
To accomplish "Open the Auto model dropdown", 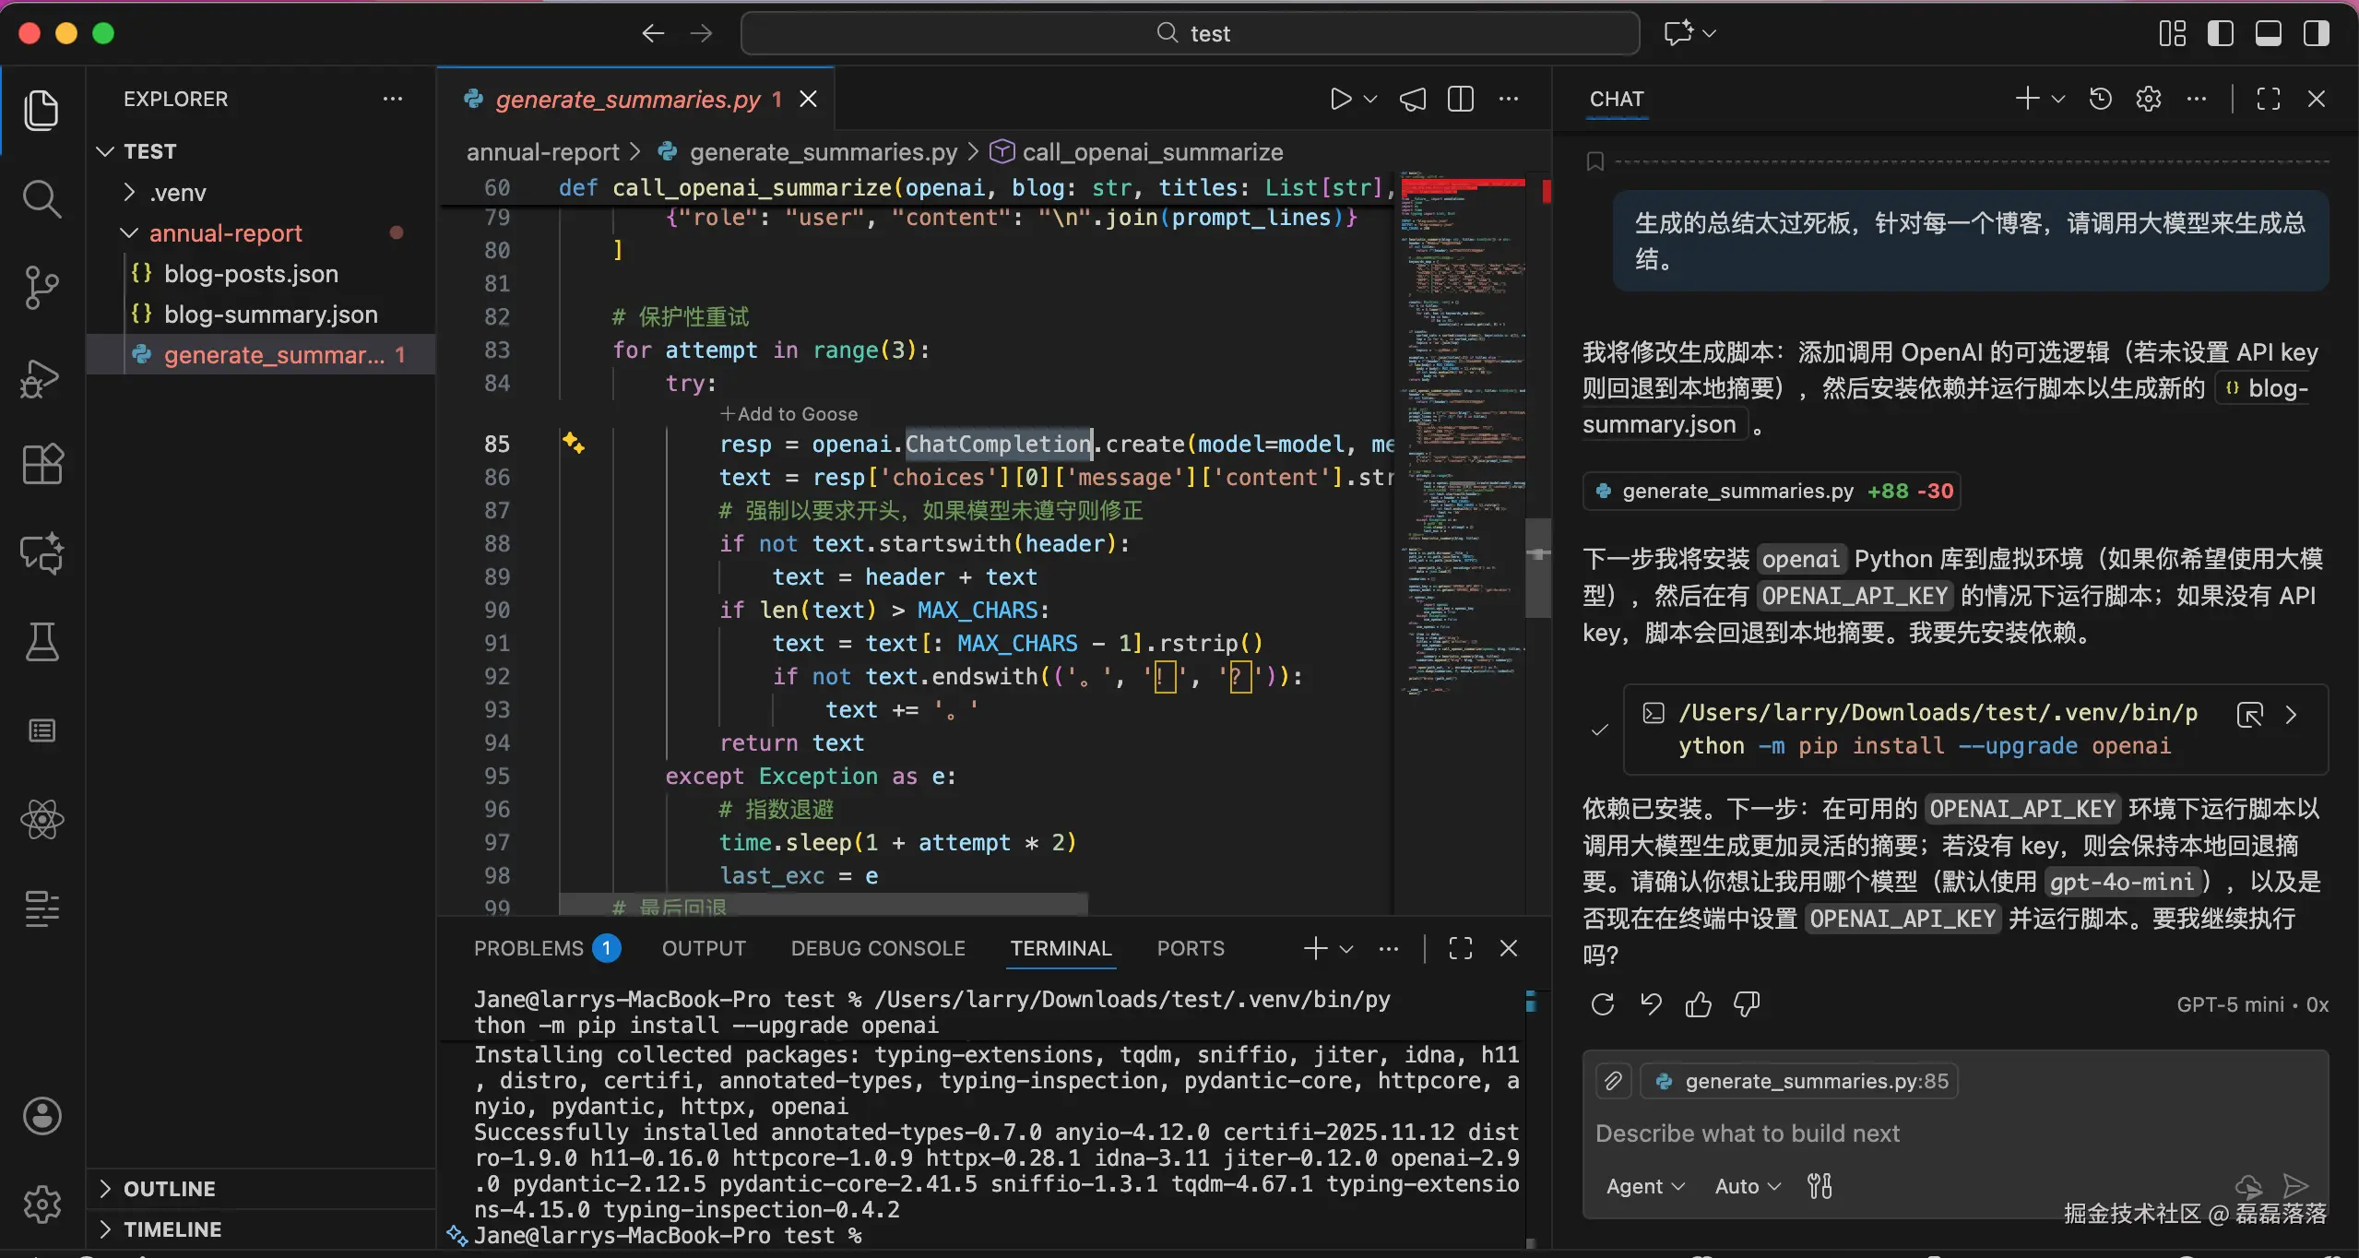I will 1744,1186.
